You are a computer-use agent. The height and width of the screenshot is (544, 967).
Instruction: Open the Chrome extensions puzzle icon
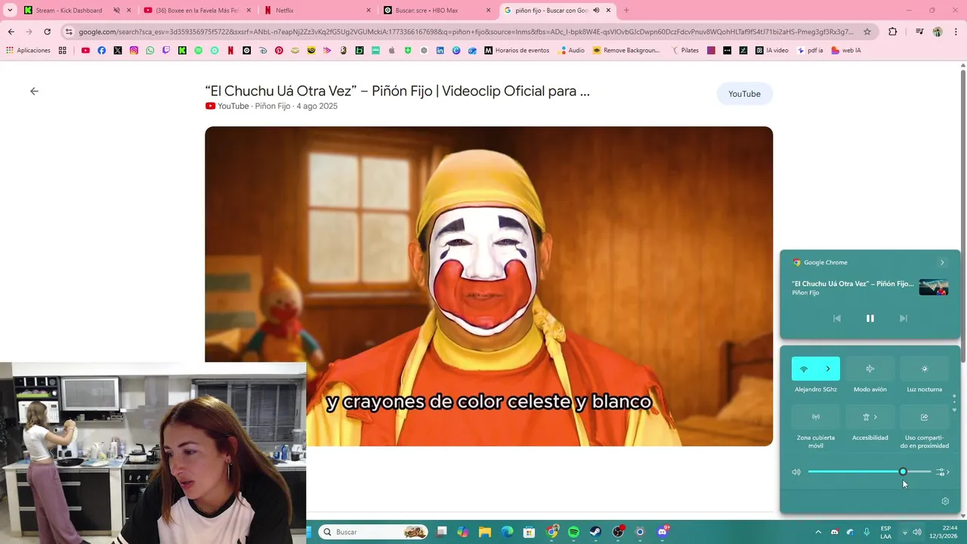(x=893, y=32)
